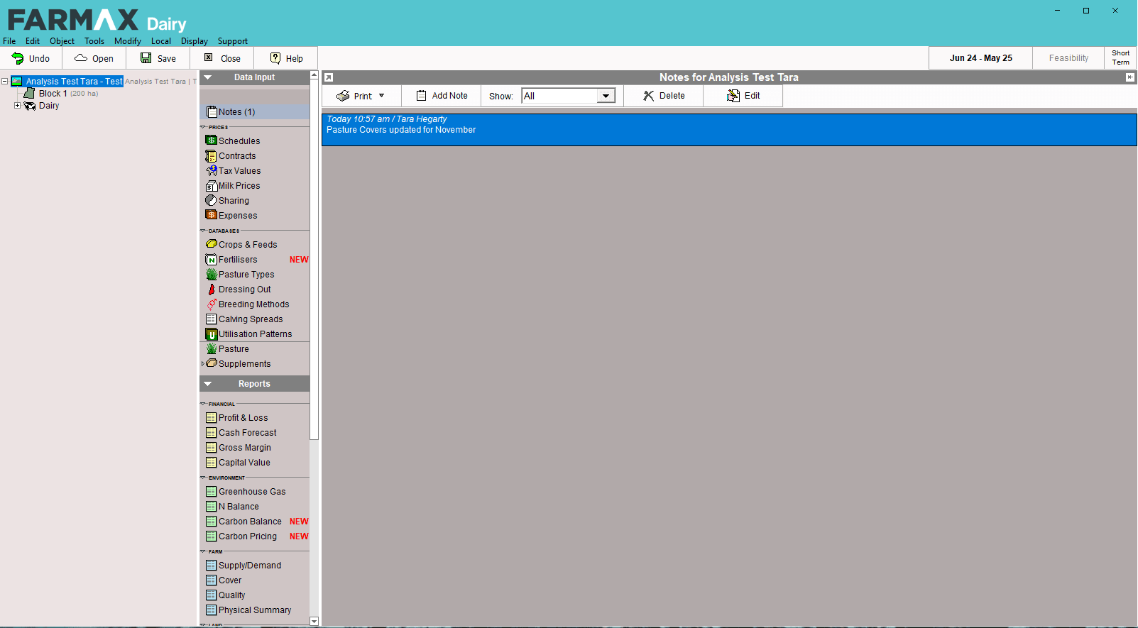Image resolution: width=1138 pixels, height=628 pixels.
Task: Collapse the Reports section header
Action: (x=208, y=384)
